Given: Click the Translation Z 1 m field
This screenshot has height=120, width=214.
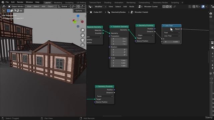Looking at the screenshot, I should 119,44.
